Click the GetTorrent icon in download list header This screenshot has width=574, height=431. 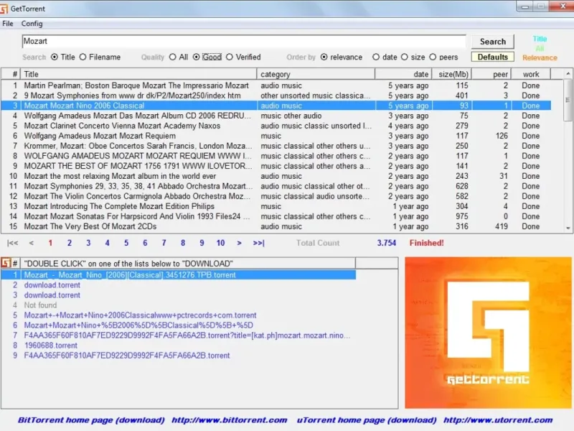click(x=6, y=263)
